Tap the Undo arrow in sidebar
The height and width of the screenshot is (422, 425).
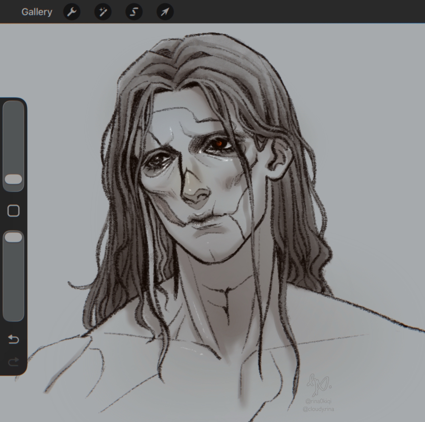(x=13, y=339)
